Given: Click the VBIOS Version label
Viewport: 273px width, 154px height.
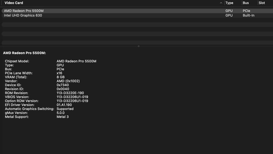Looking at the screenshot, I should coord(17,97).
